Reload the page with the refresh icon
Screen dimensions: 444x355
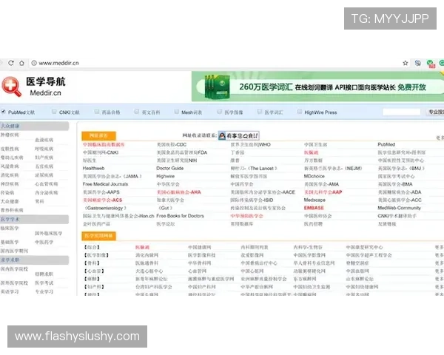(x=11, y=63)
